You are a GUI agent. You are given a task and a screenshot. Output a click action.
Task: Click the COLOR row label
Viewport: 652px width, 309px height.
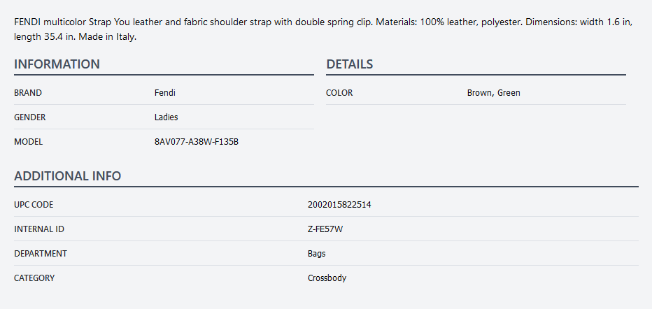[339, 93]
